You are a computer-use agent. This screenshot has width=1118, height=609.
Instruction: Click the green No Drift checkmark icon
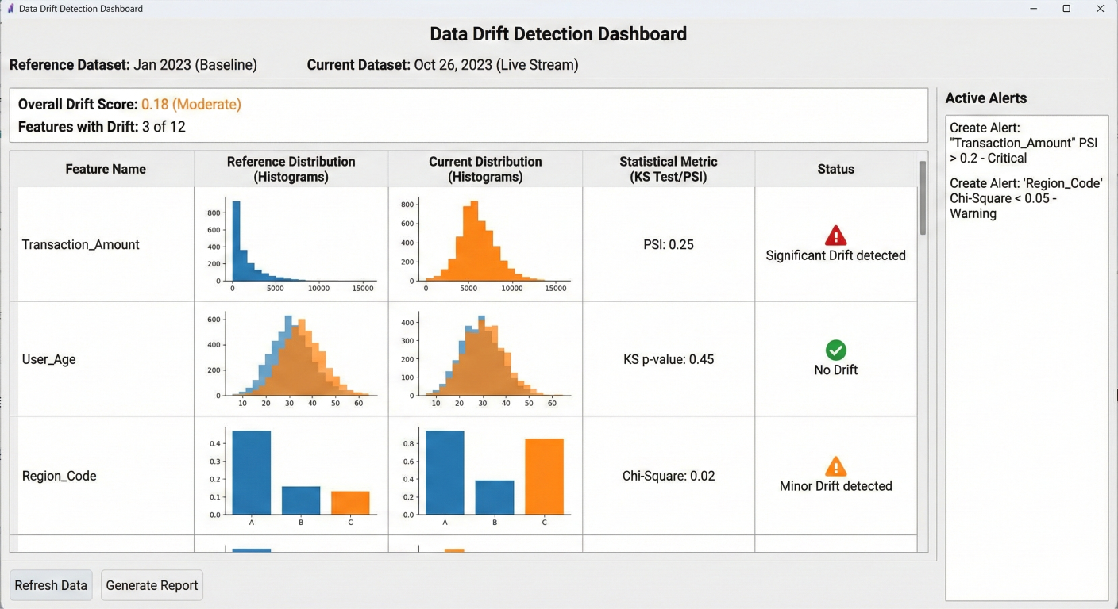click(835, 350)
